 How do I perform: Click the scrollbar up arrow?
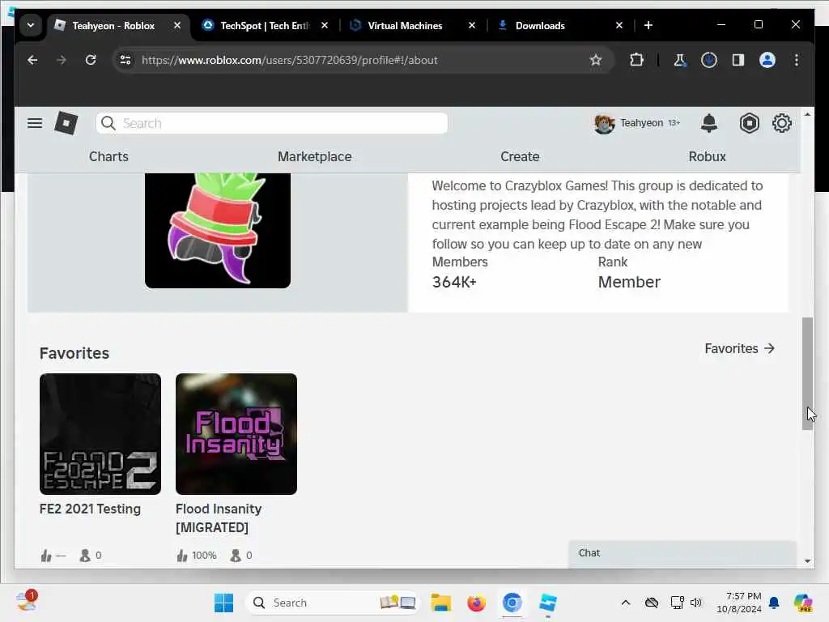[x=807, y=115]
